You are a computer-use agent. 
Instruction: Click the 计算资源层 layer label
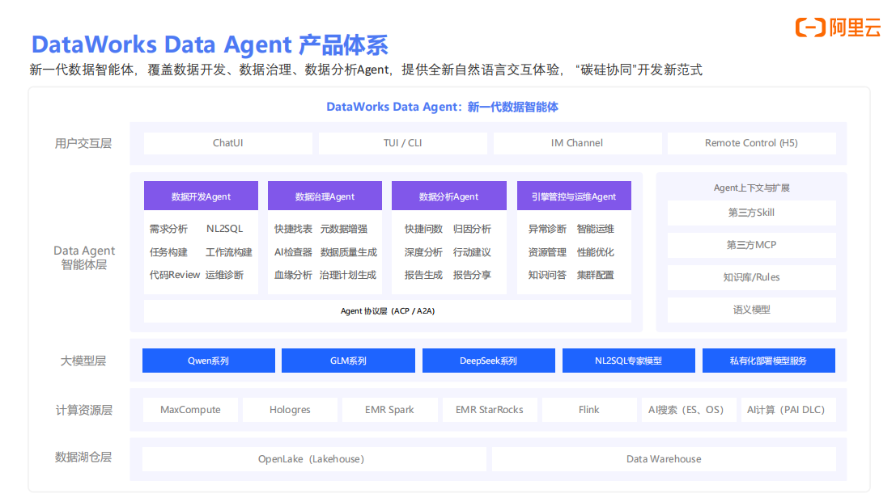(x=83, y=410)
